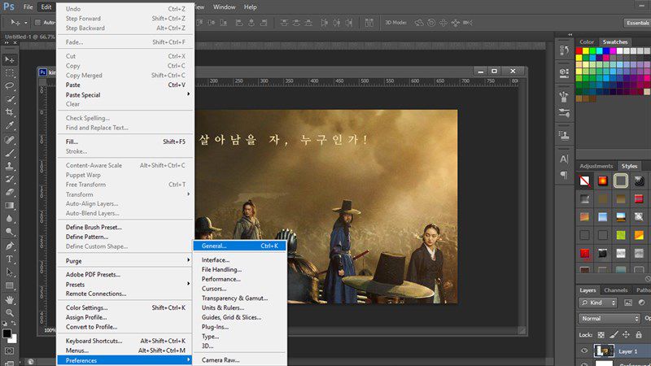The width and height of the screenshot is (651, 366).
Task: Toggle lock image pixels brush icon
Action: click(x=614, y=334)
